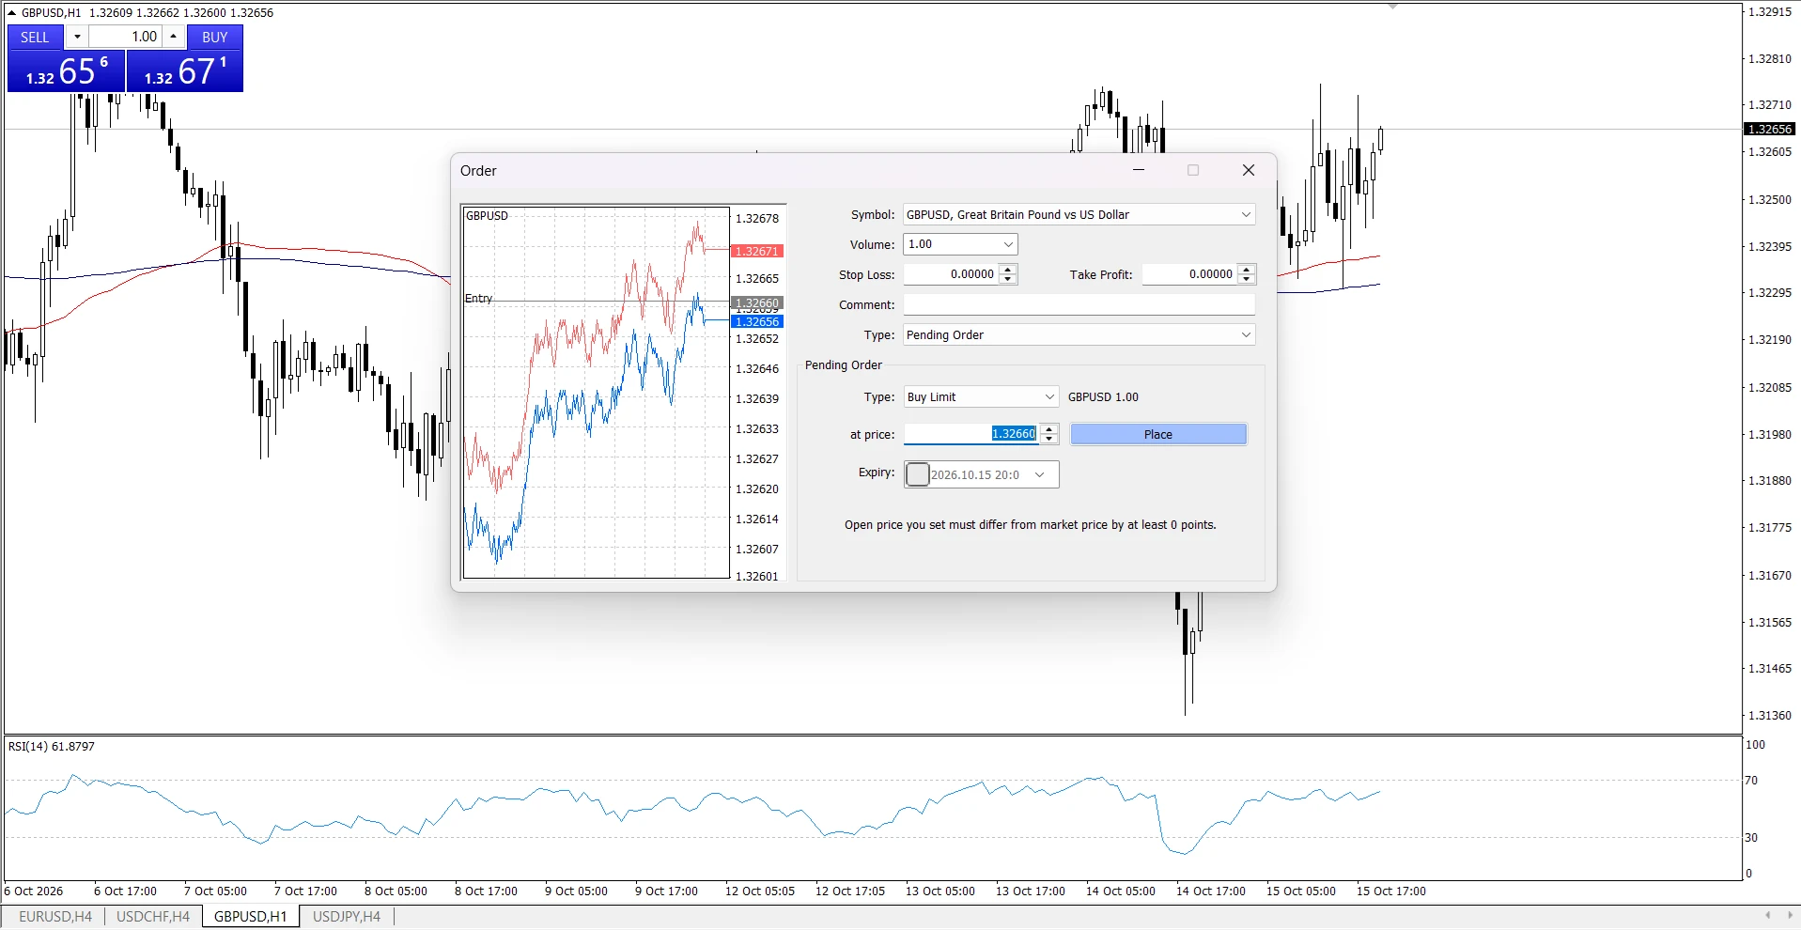This screenshot has width=1801, height=930.
Task: Click the Place button
Action: tap(1158, 434)
